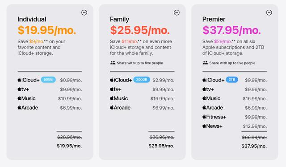Click the Apple Fitness+ logo in Premier
The height and width of the screenshot is (167, 286).
(x=214, y=117)
